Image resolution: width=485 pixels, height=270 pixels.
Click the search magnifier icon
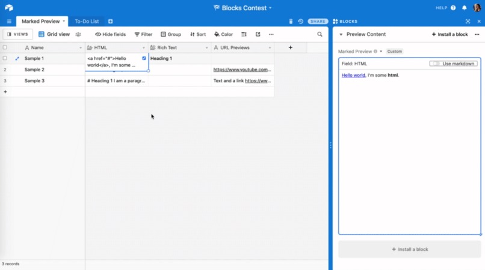pos(320,34)
